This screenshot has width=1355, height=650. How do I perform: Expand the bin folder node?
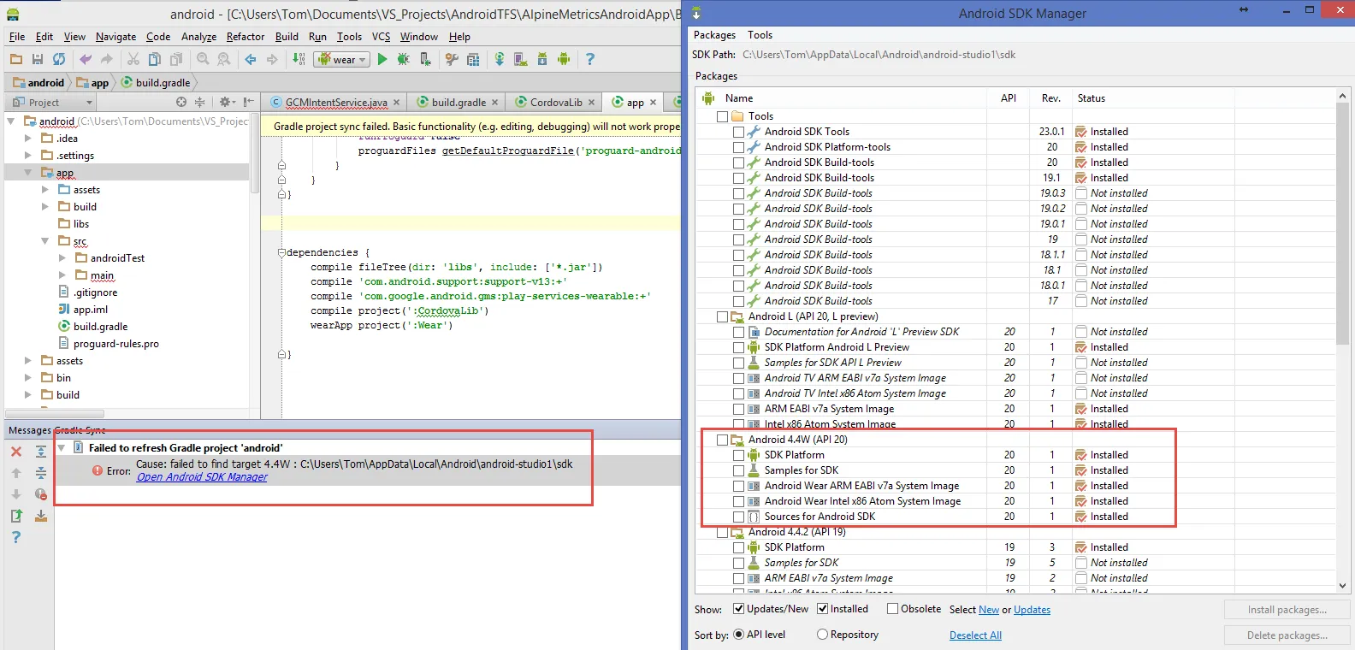tap(28, 377)
